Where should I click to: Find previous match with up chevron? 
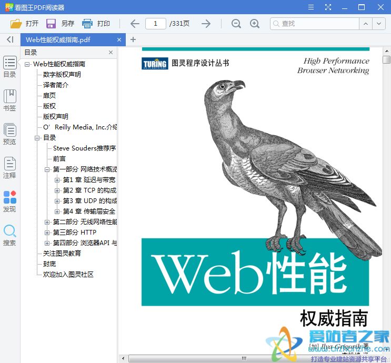tap(366, 24)
